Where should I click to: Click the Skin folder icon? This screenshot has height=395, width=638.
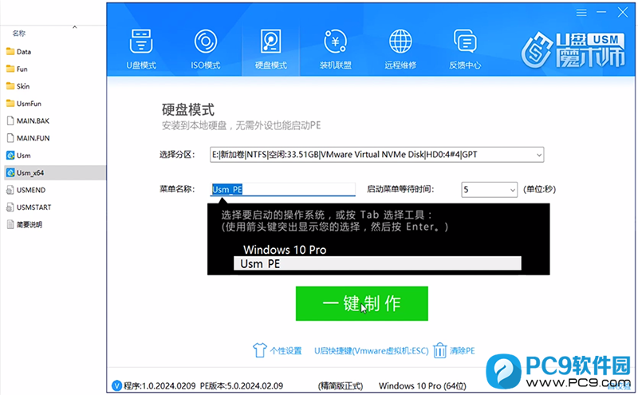tap(10, 86)
